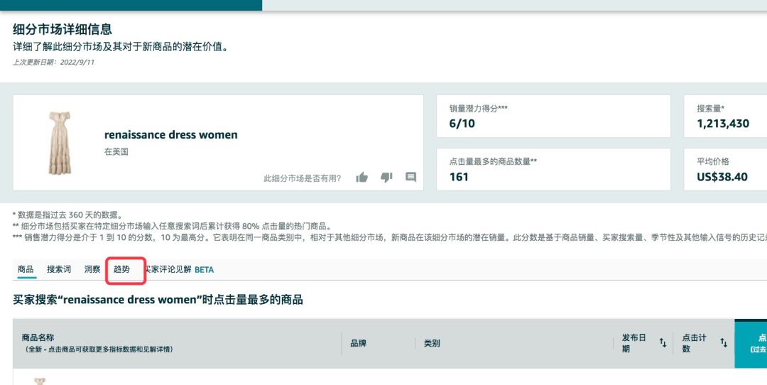Click the 1,213,430 search volume value
Image resolution: width=767 pixels, height=385 pixels.
click(723, 124)
